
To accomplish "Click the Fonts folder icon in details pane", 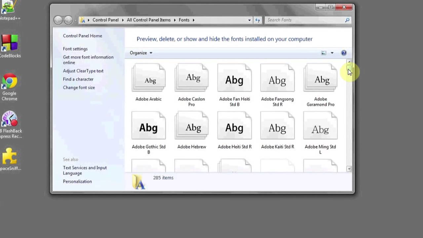I will click(x=139, y=181).
